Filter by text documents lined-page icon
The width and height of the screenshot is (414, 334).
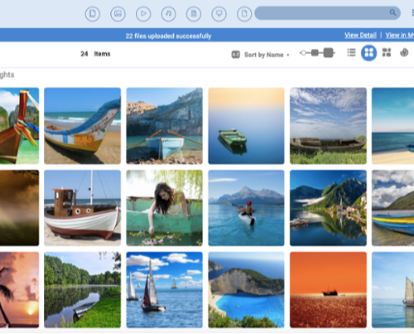click(194, 13)
